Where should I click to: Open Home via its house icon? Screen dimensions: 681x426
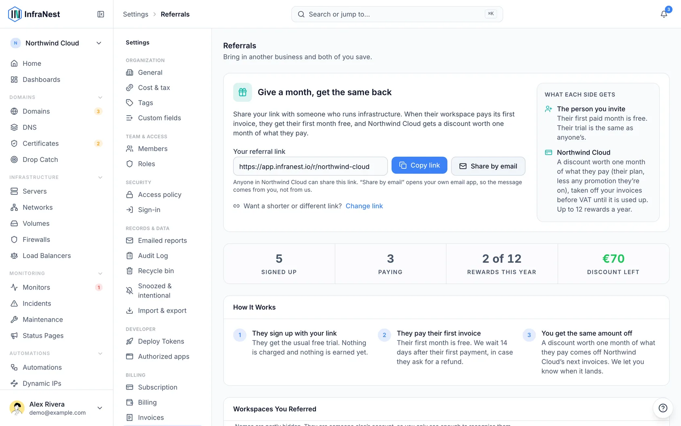pos(14,63)
